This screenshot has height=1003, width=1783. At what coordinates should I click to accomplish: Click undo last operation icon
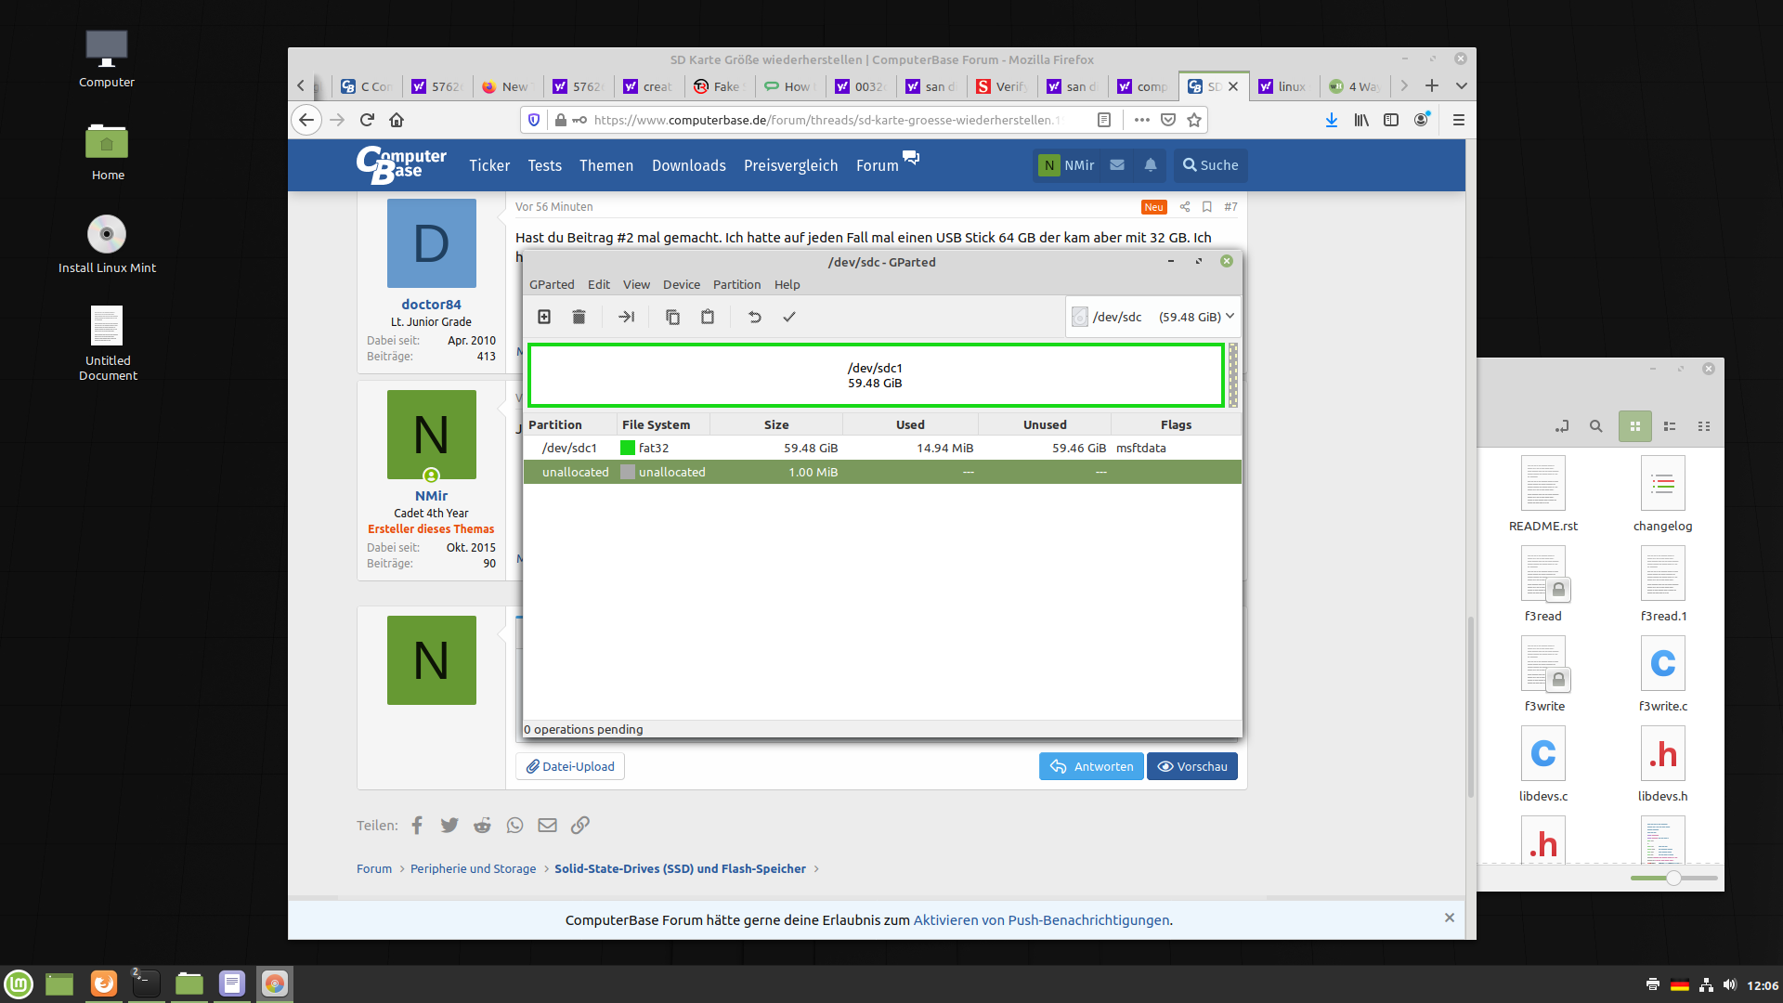click(754, 317)
